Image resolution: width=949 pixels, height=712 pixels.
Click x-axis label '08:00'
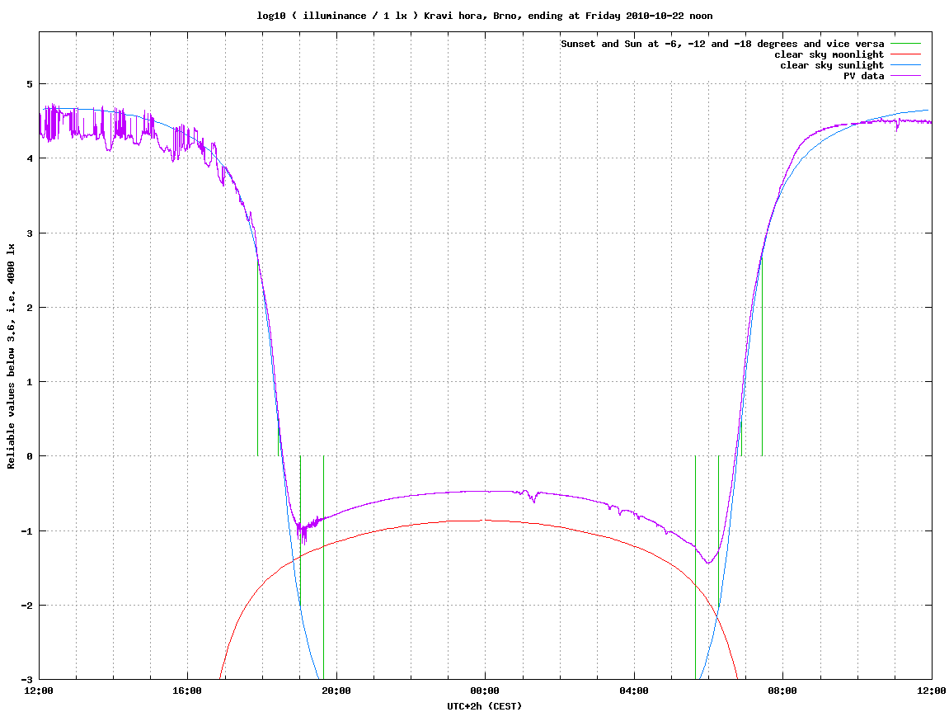[x=783, y=691]
